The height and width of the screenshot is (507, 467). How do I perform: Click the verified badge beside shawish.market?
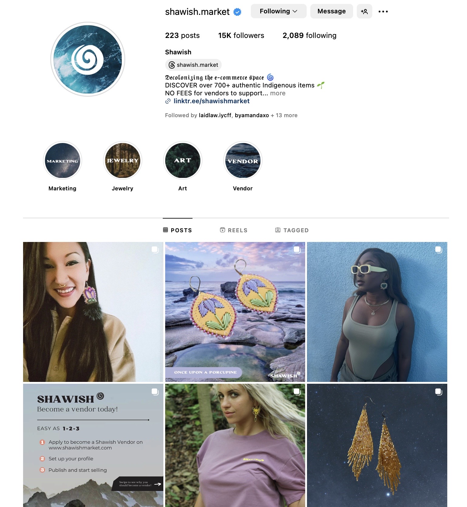coord(237,12)
